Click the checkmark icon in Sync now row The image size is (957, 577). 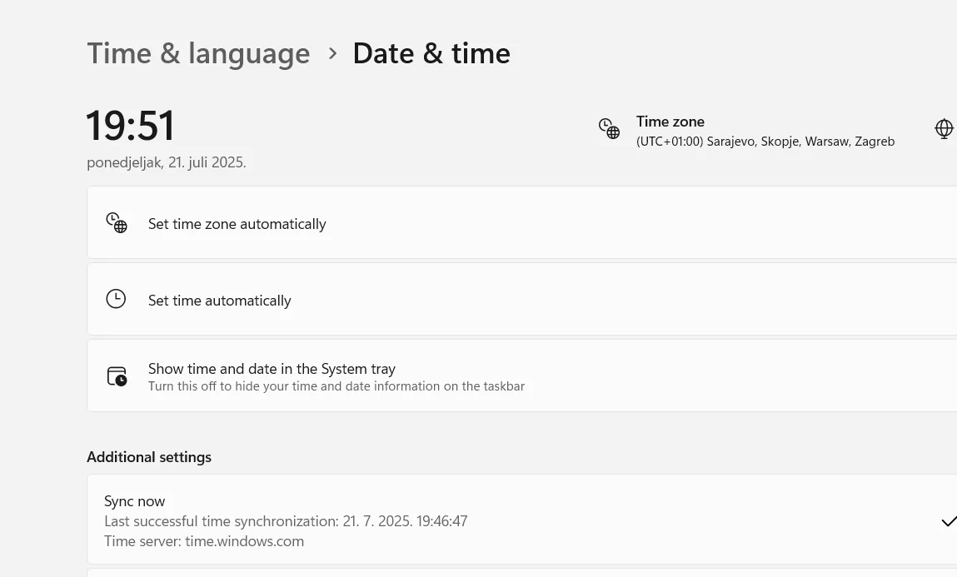(x=949, y=521)
